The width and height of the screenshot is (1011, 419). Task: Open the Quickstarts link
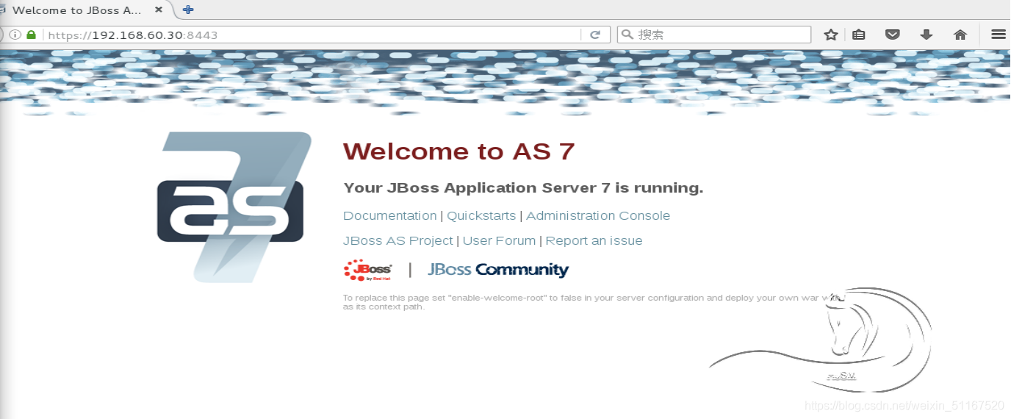[x=481, y=215]
